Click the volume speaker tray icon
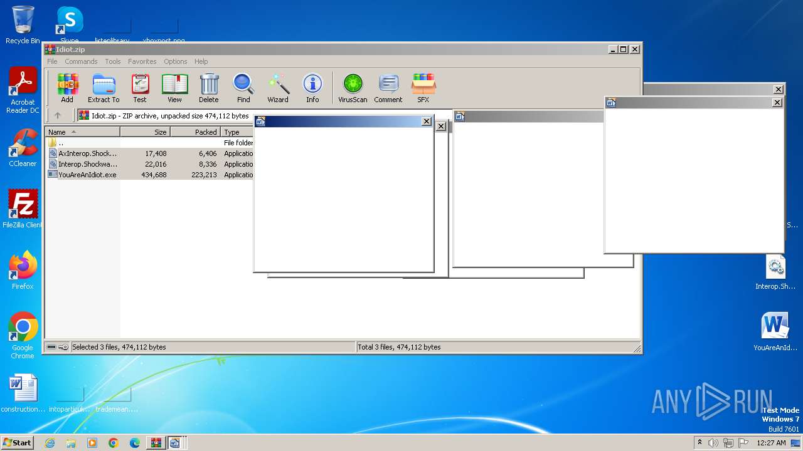Viewport: 803px width, 451px height. (713, 443)
